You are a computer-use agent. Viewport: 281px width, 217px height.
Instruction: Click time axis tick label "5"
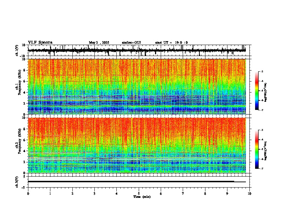click(139, 194)
